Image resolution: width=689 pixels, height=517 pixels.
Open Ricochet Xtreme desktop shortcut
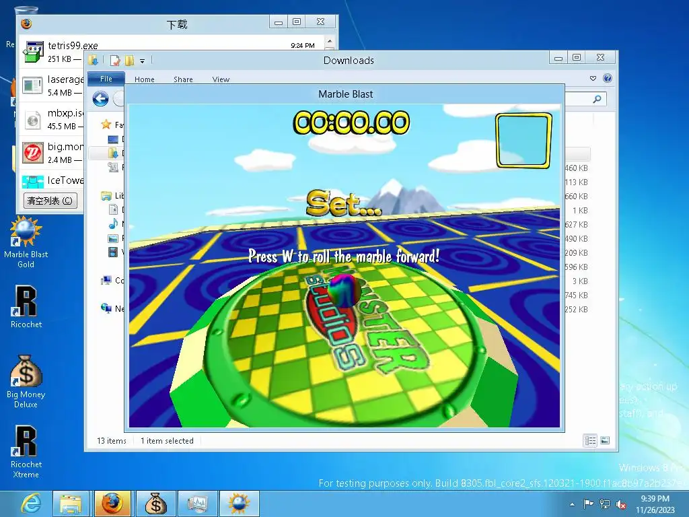tap(26, 452)
